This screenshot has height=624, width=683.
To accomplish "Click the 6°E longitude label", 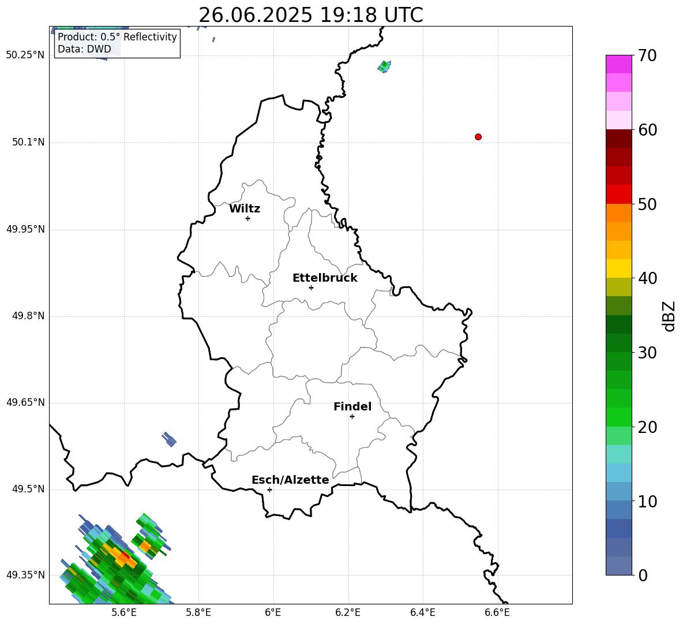I will coord(273,613).
